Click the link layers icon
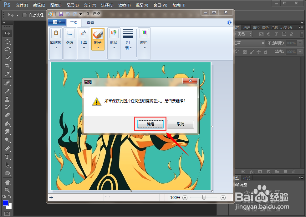Viewport: 306px width, 217px height. tap(243, 172)
